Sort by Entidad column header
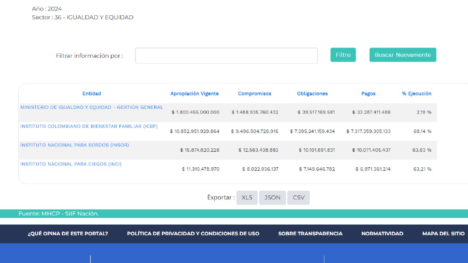This screenshot has height=263, width=468. coord(92,94)
